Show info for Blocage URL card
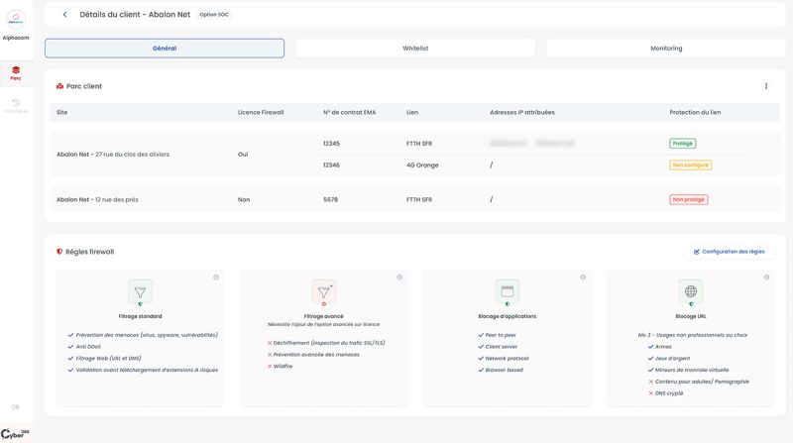Image resolution: width=793 pixels, height=443 pixels. (766, 277)
